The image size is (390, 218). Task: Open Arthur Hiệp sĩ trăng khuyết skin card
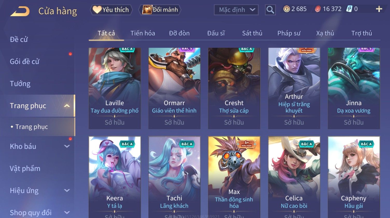pyautogui.click(x=294, y=88)
